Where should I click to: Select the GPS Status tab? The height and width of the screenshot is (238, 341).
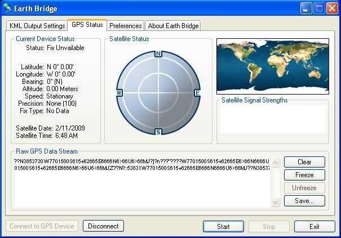pos(87,25)
